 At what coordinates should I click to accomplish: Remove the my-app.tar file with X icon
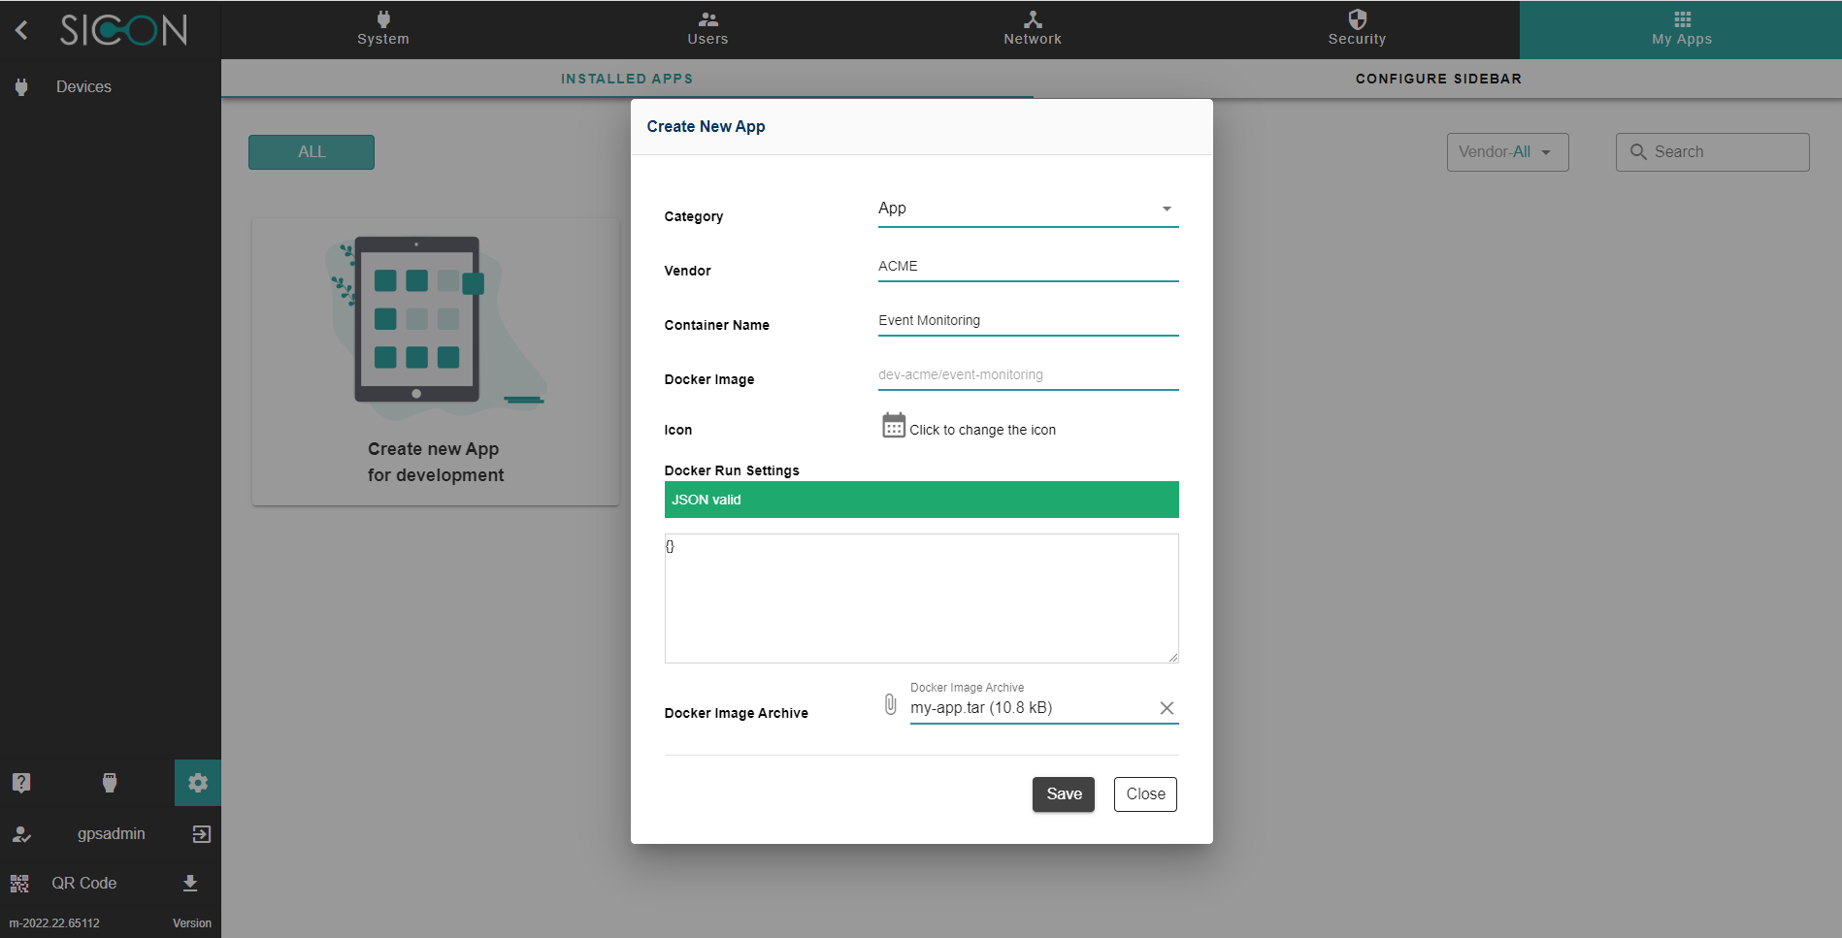click(1167, 708)
